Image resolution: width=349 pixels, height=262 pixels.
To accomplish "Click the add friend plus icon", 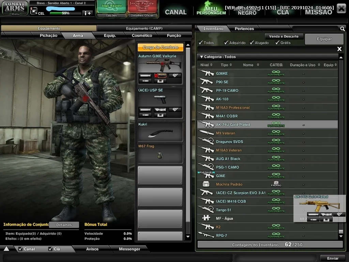I will click(x=87, y=13).
